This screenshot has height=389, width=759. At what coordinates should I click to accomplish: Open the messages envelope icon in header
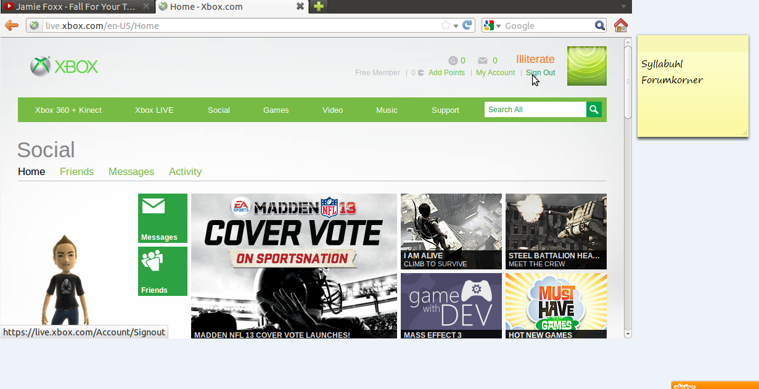click(483, 60)
